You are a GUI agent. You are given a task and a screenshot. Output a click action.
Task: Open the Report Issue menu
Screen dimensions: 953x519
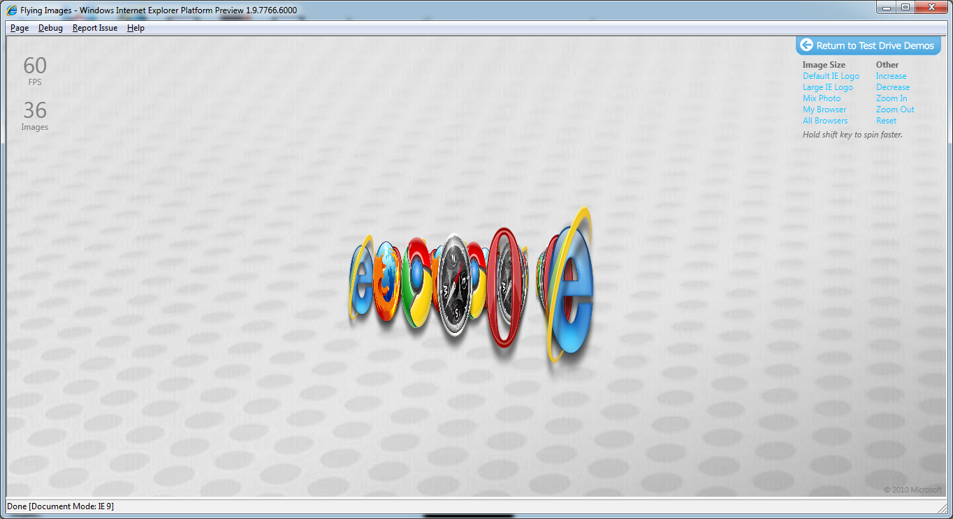click(95, 28)
